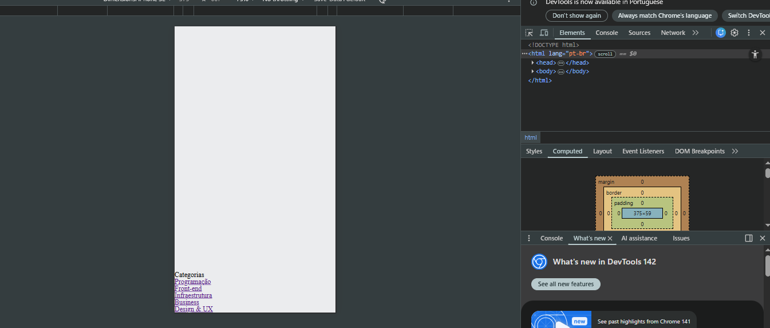Toggle drawer dock side panel icon
Screen dimensions: 770x328
coord(749,238)
